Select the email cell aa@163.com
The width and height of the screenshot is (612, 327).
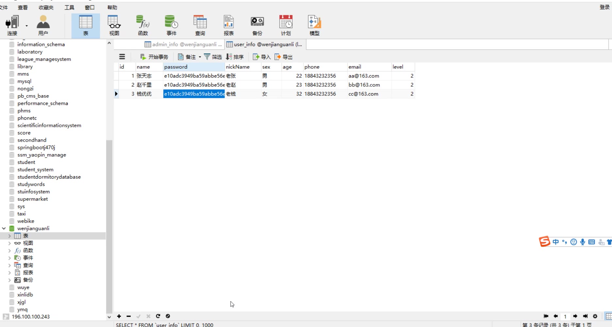point(369,76)
